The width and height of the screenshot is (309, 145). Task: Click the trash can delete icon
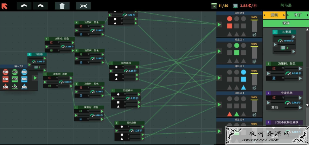tap(62, 6)
